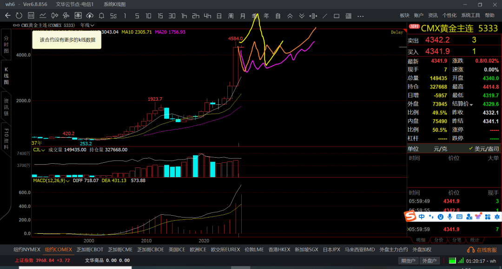The height and width of the screenshot is (269, 502).
Task: Switch to the 统计 tab
Action: pos(475,240)
